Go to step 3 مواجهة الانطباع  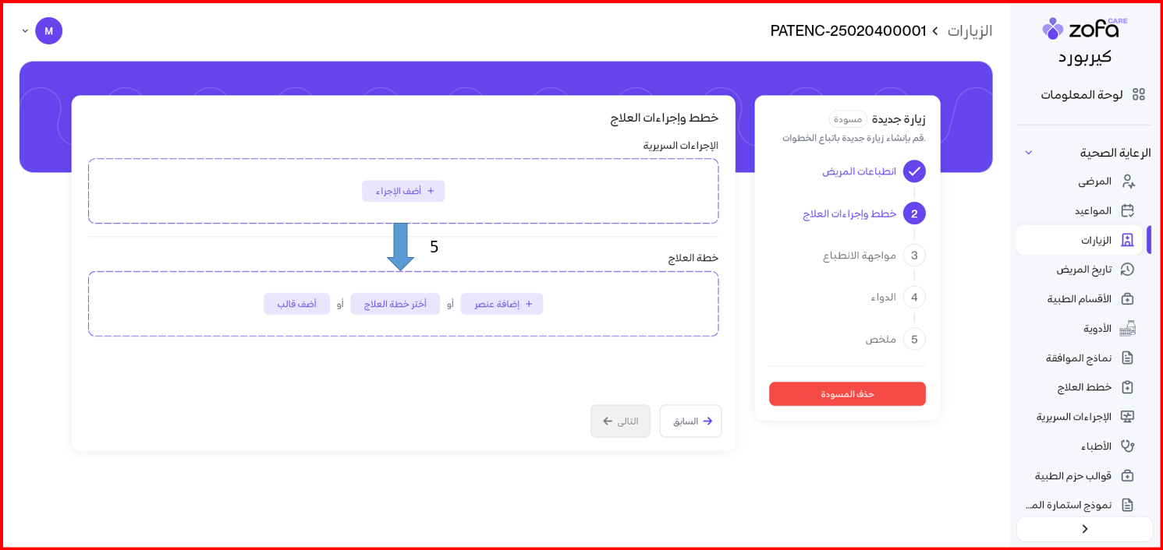coord(914,256)
